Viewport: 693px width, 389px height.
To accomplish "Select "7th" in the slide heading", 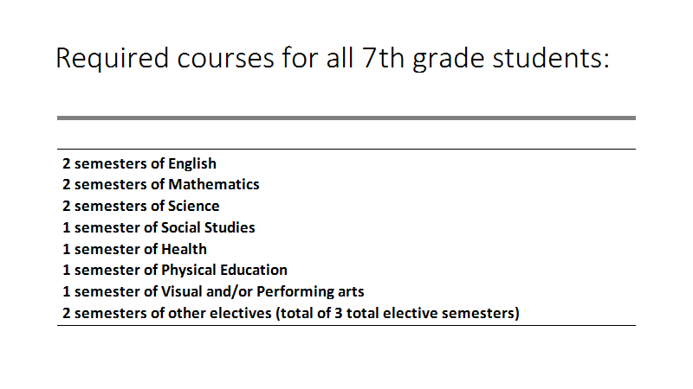I will [x=383, y=58].
